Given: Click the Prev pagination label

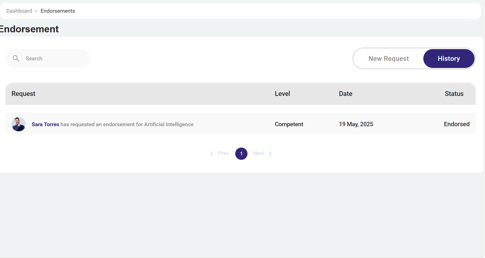Looking at the screenshot, I should coord(223,153).
